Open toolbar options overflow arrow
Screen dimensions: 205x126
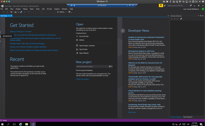pos(72,12)
